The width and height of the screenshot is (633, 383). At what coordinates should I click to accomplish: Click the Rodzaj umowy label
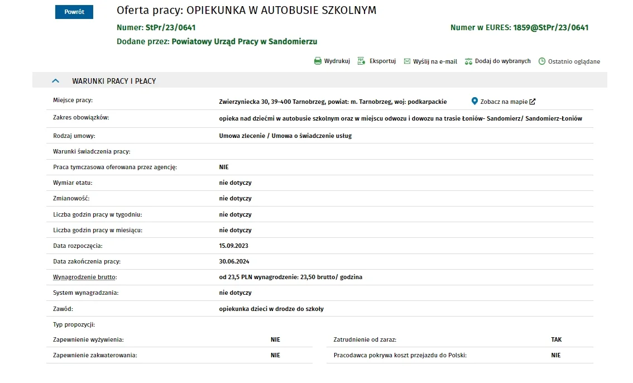tap(74, 136)
